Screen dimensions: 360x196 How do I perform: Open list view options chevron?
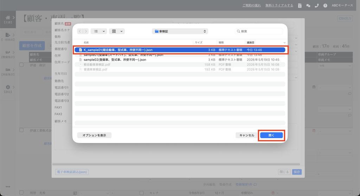click(104, 31)
